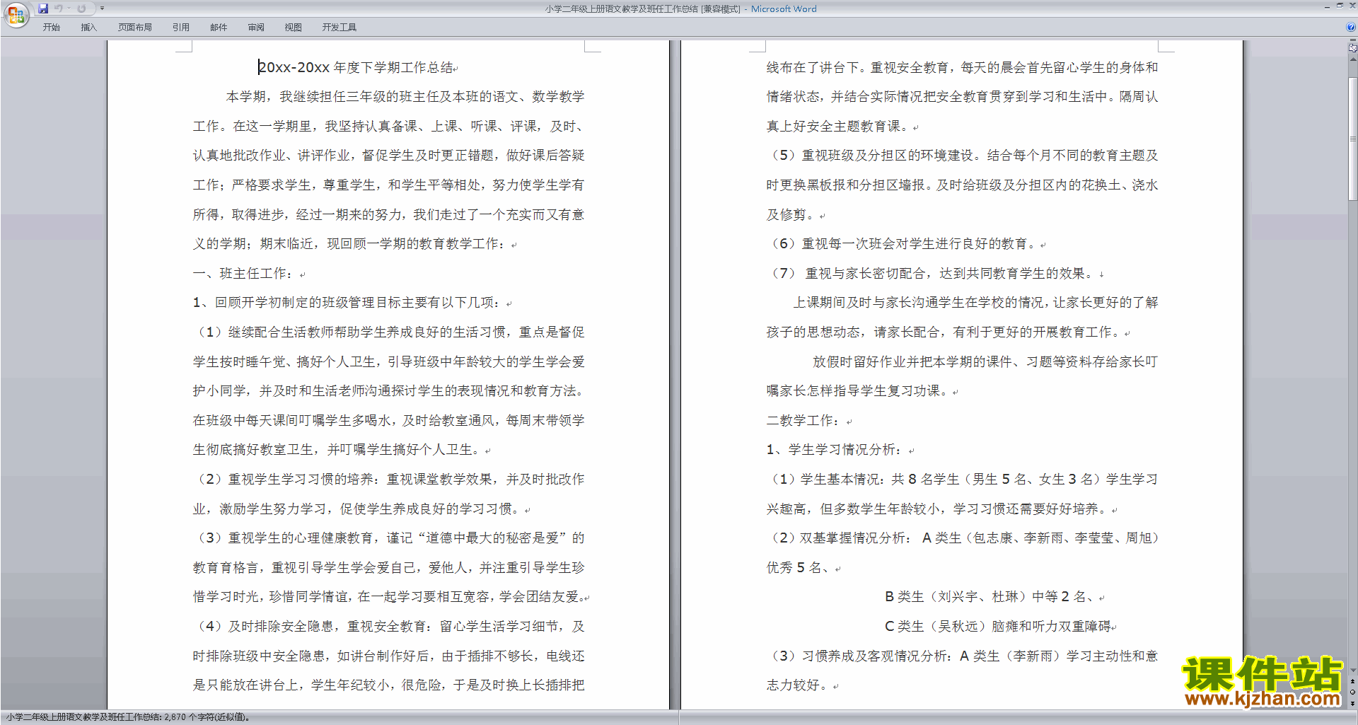Switch to 页面布局 tab
This screenshot has width=1358, height=725.
pos(135,28)
